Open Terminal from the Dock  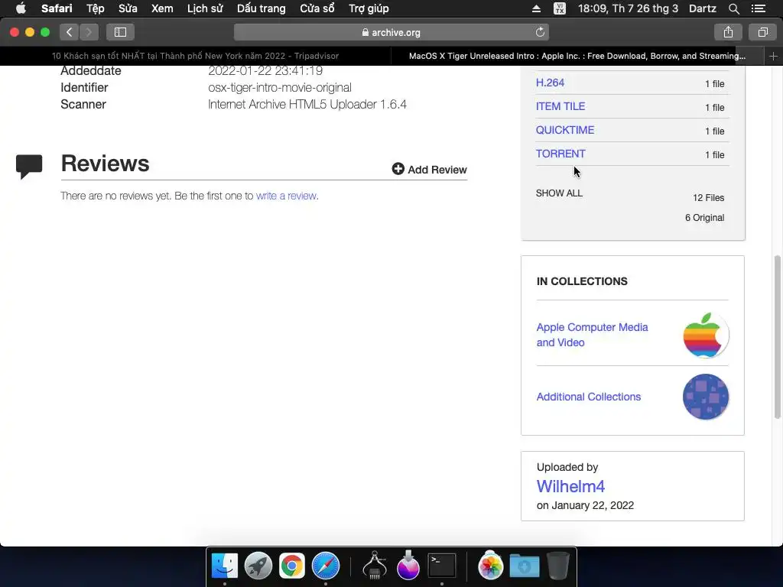click(442, 566)
